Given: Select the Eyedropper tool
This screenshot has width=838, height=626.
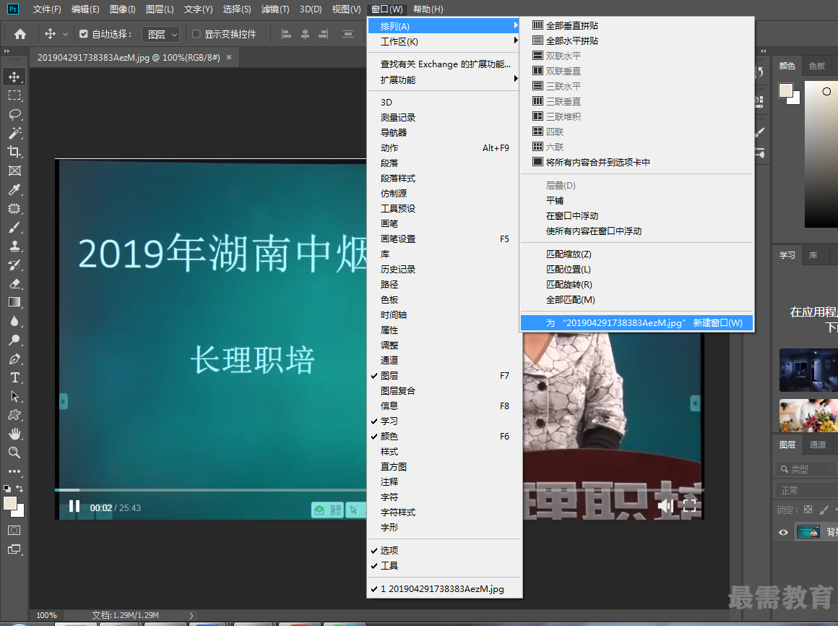Looking at the screenshot, I should coord(14,190).
